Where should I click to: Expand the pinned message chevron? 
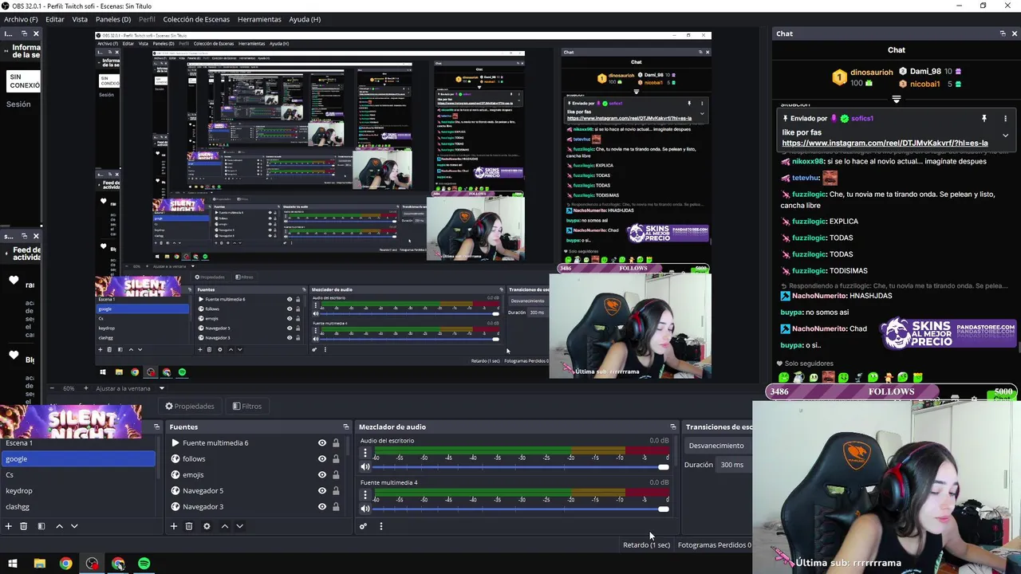click(1005, 136)
